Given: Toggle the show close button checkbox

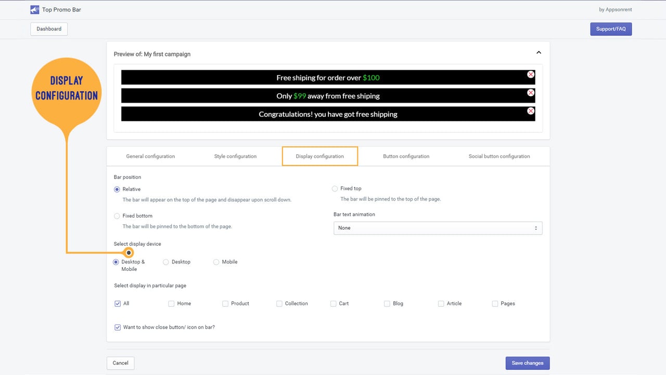Looking at the screenshot, I should tap(118, 328).
